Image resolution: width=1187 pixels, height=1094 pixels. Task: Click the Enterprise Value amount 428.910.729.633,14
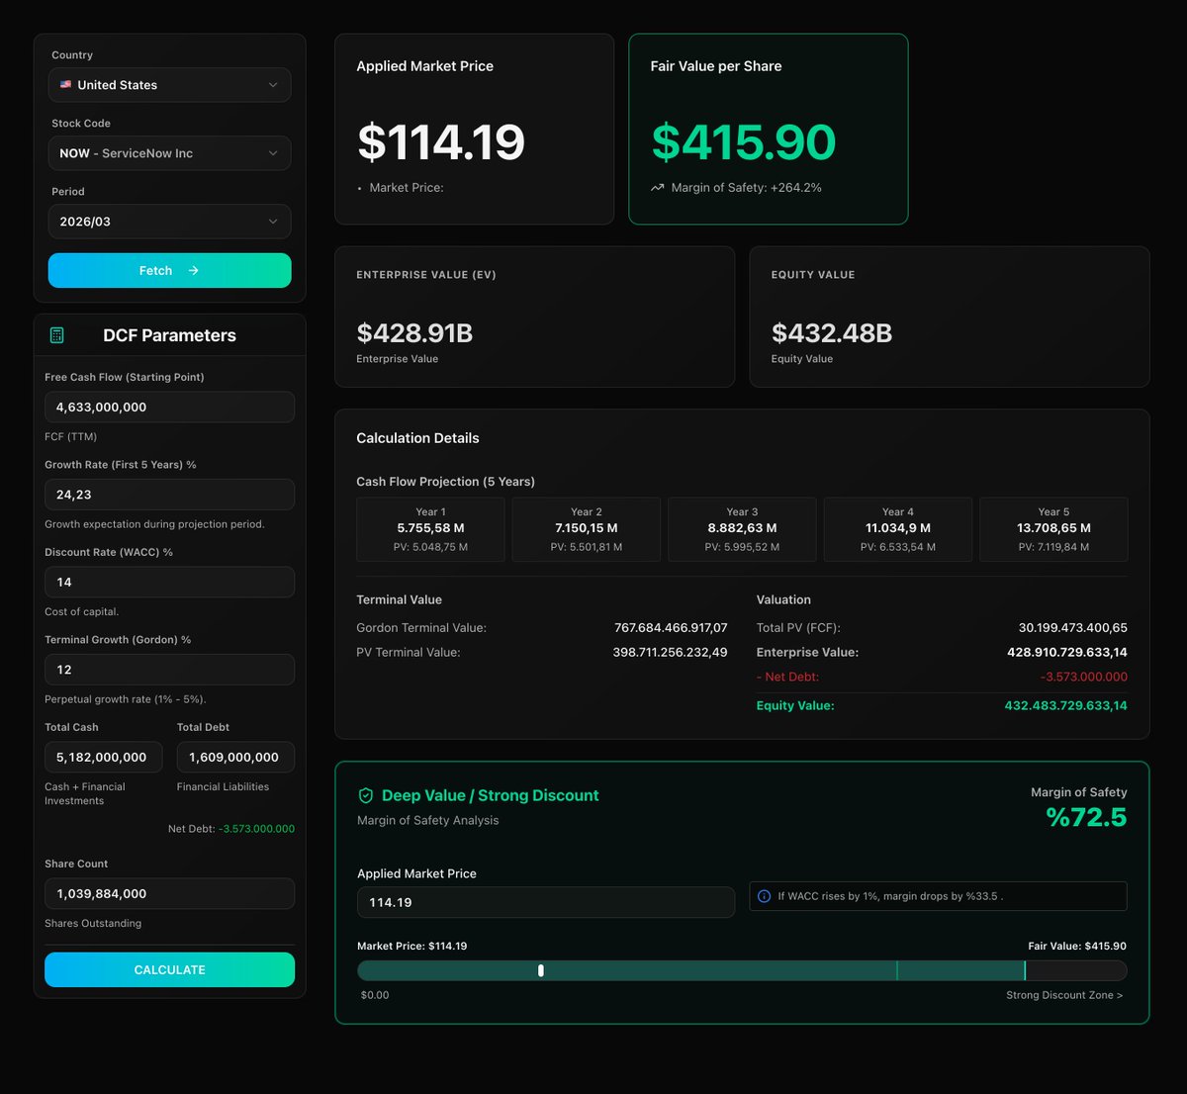click(x=1067, y=653)
